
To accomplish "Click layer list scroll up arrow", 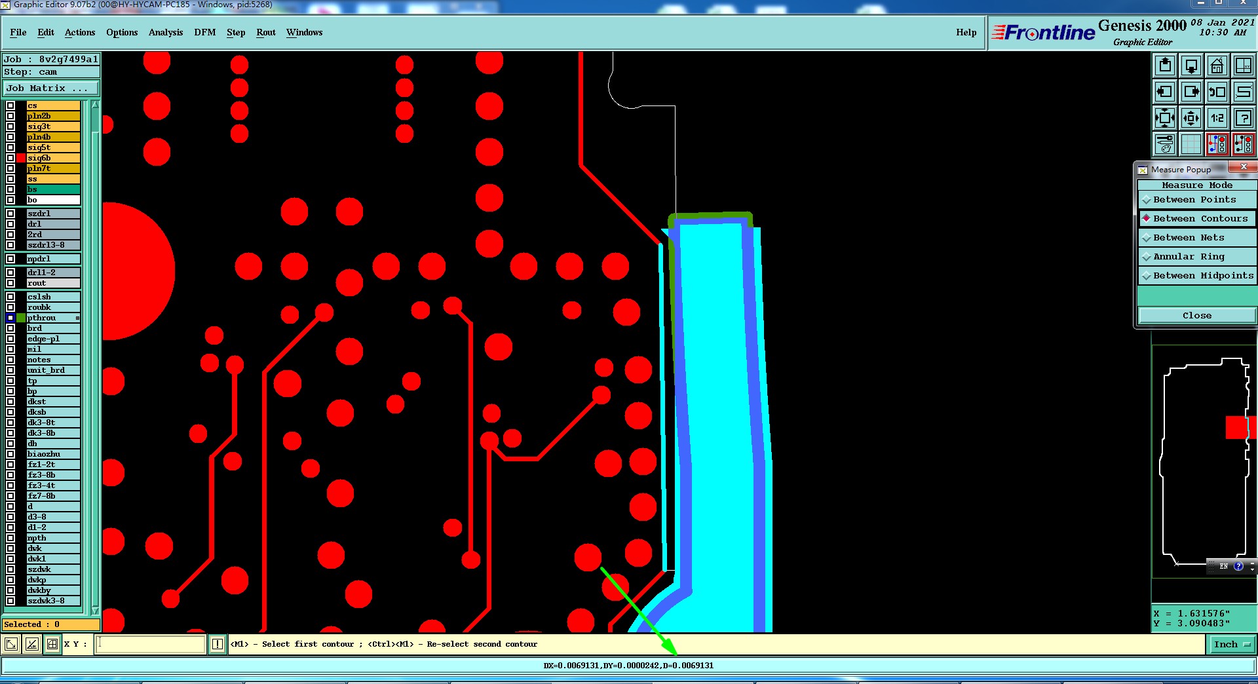I will [x=95, y=105].
